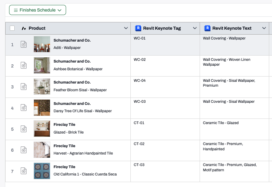Click the Revit icon beside Keynote Text

point(207,28)
